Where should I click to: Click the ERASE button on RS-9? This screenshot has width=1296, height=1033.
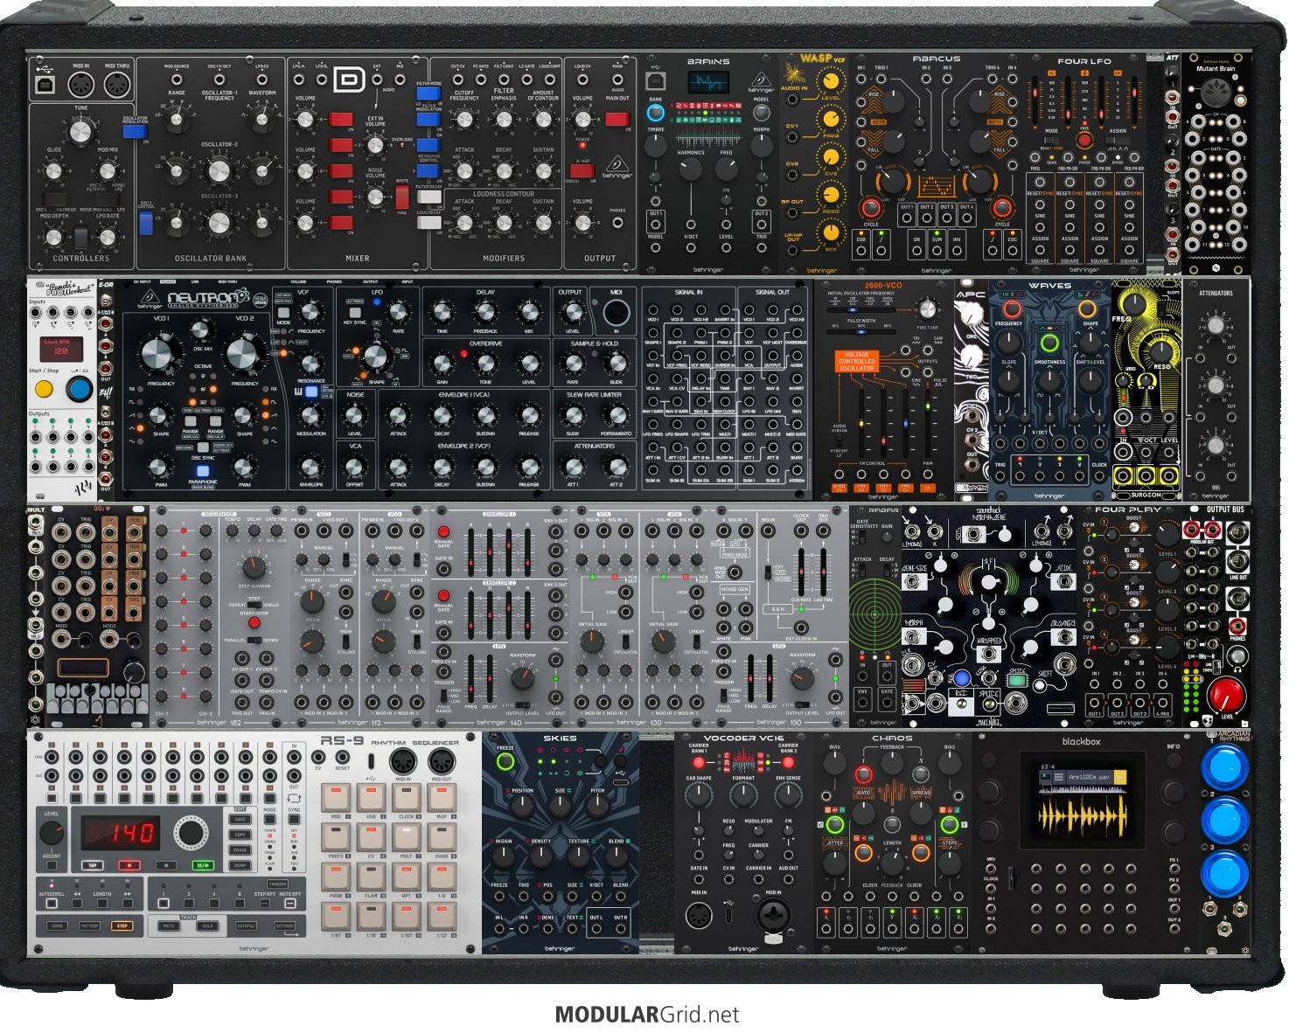(x=240, y=849)
